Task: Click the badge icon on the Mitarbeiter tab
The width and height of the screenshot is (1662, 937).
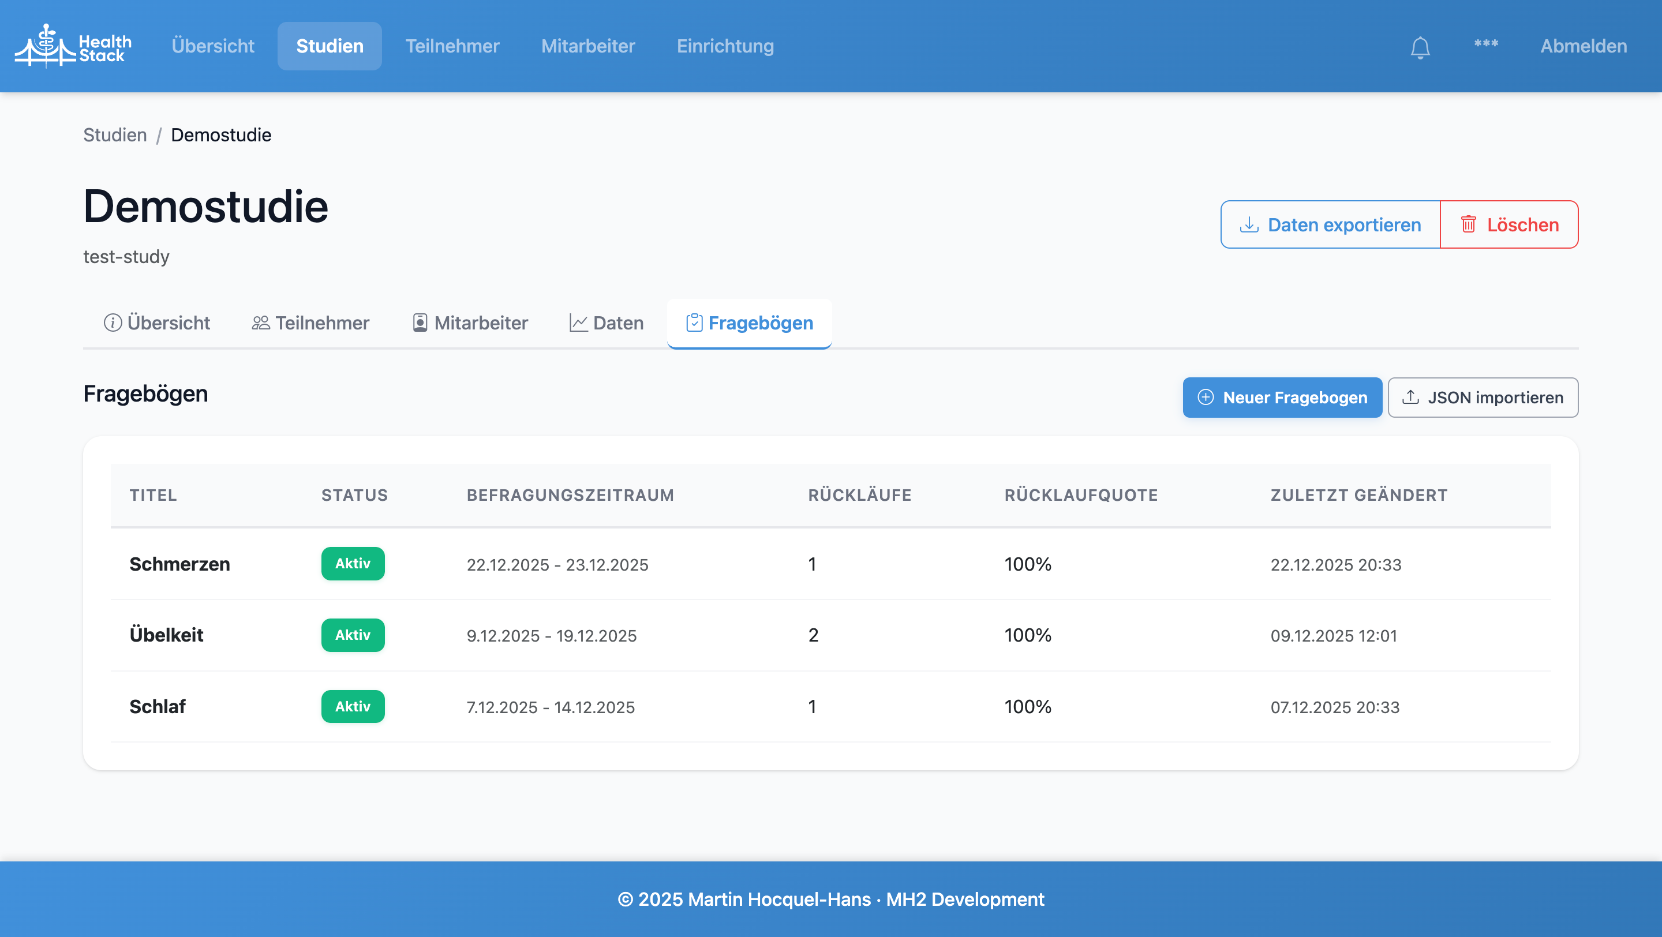Action: [420, 323]
